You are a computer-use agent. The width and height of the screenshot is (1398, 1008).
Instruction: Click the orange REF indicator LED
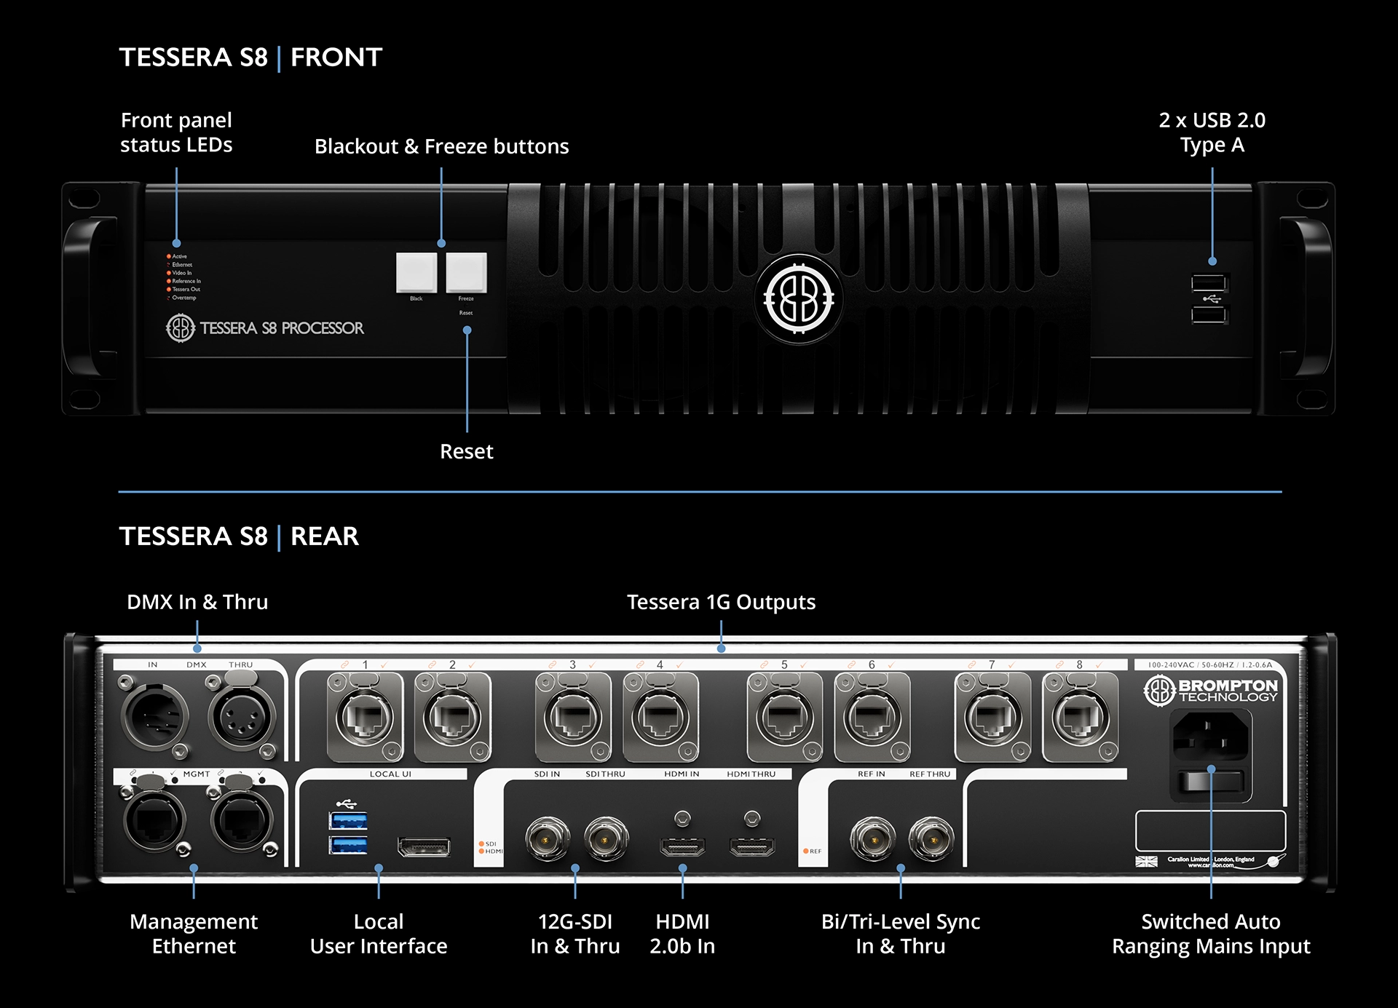pos(806,851)
